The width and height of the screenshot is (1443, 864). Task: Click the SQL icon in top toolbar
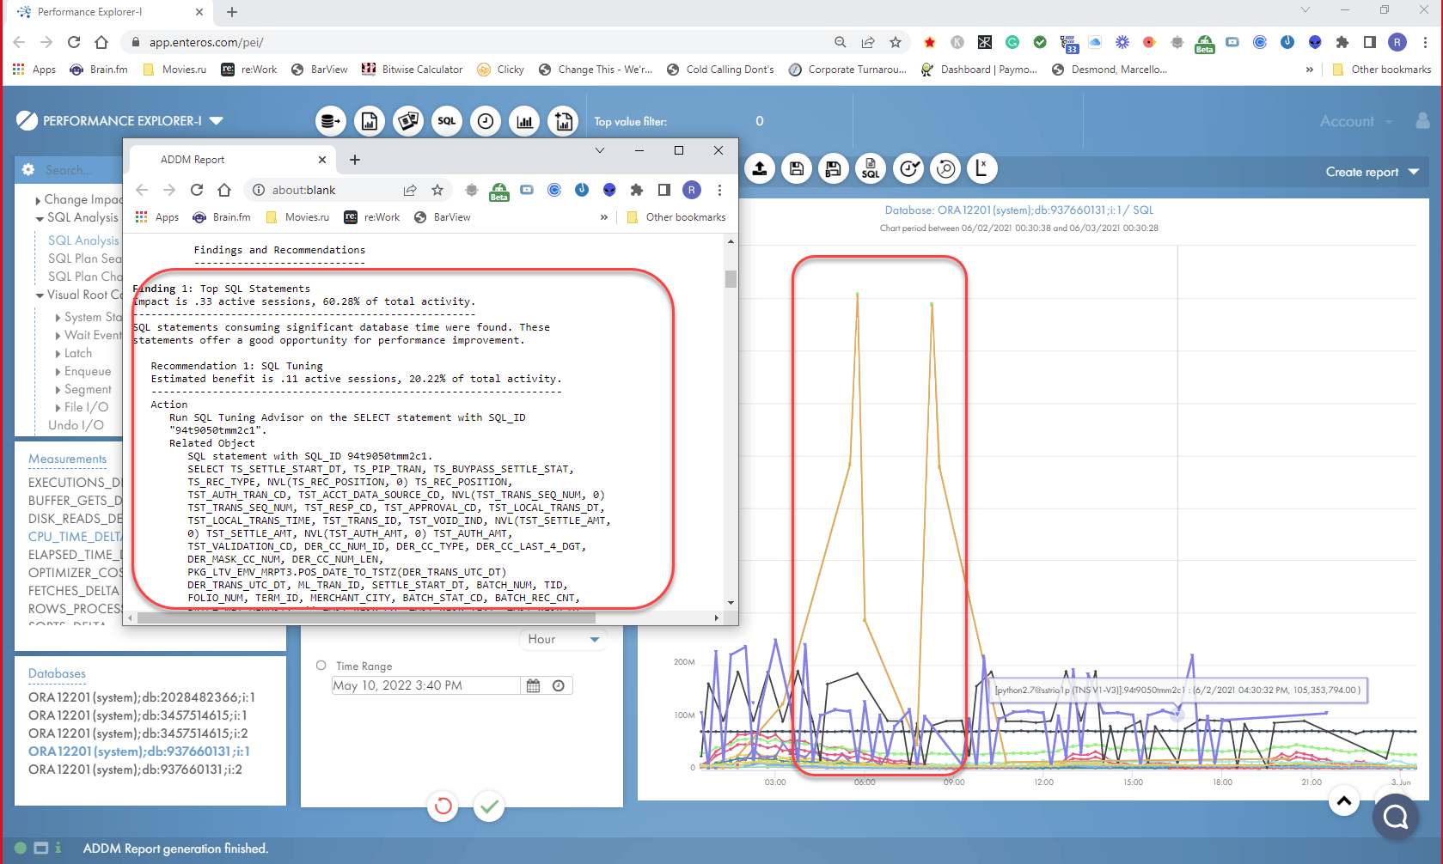[447, 121]
